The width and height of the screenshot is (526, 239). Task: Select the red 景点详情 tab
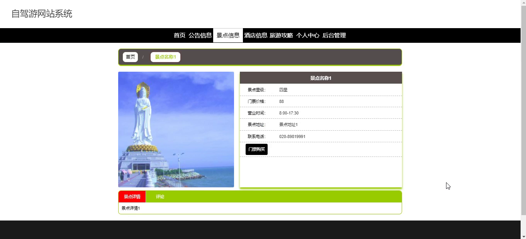point(132,197)
